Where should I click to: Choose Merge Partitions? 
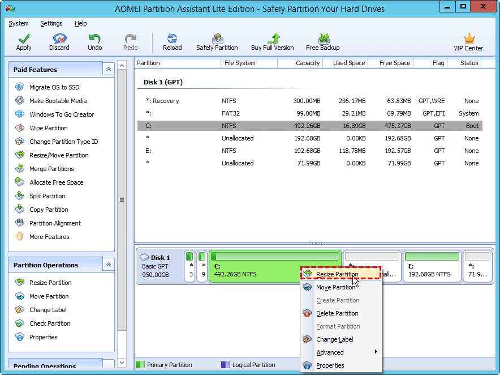(x=51, y=169)
